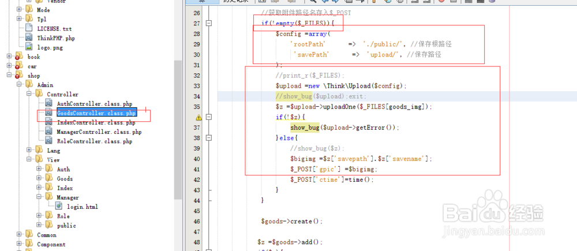Click the Lang folder icon
Screen dimensions: 577x251
click(x=39, y=150)
